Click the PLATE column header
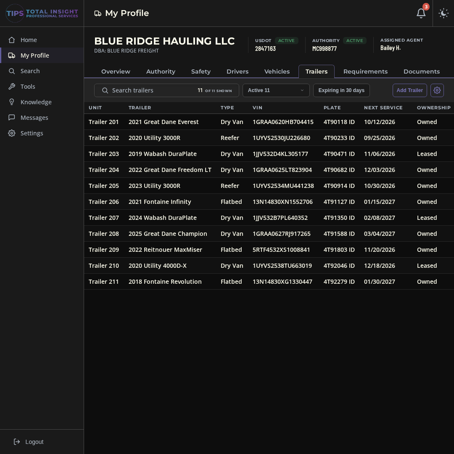The image size is (454, 454). pyautogui.click(x=332, y=108)
